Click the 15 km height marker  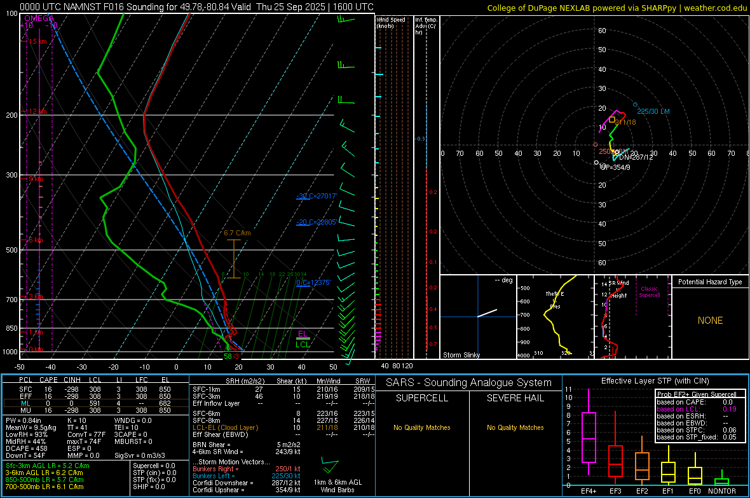click(37, 42)
